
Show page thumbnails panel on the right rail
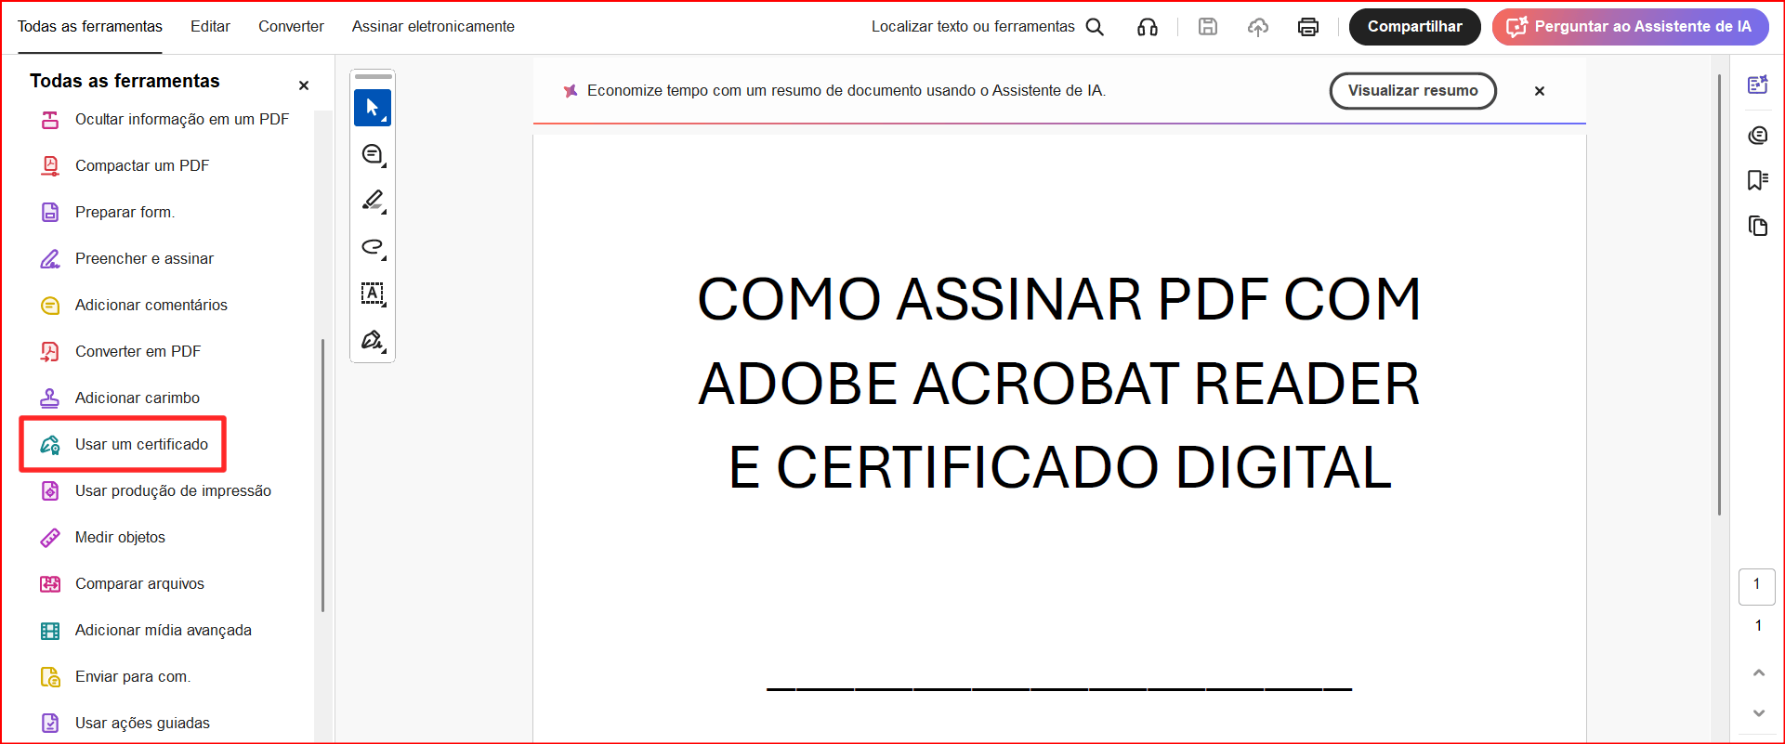click(x=1758, y=226)
